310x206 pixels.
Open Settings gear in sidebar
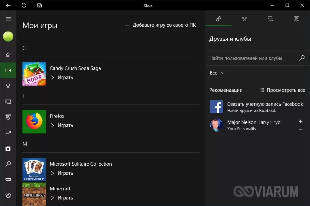[x=8, y=195]
